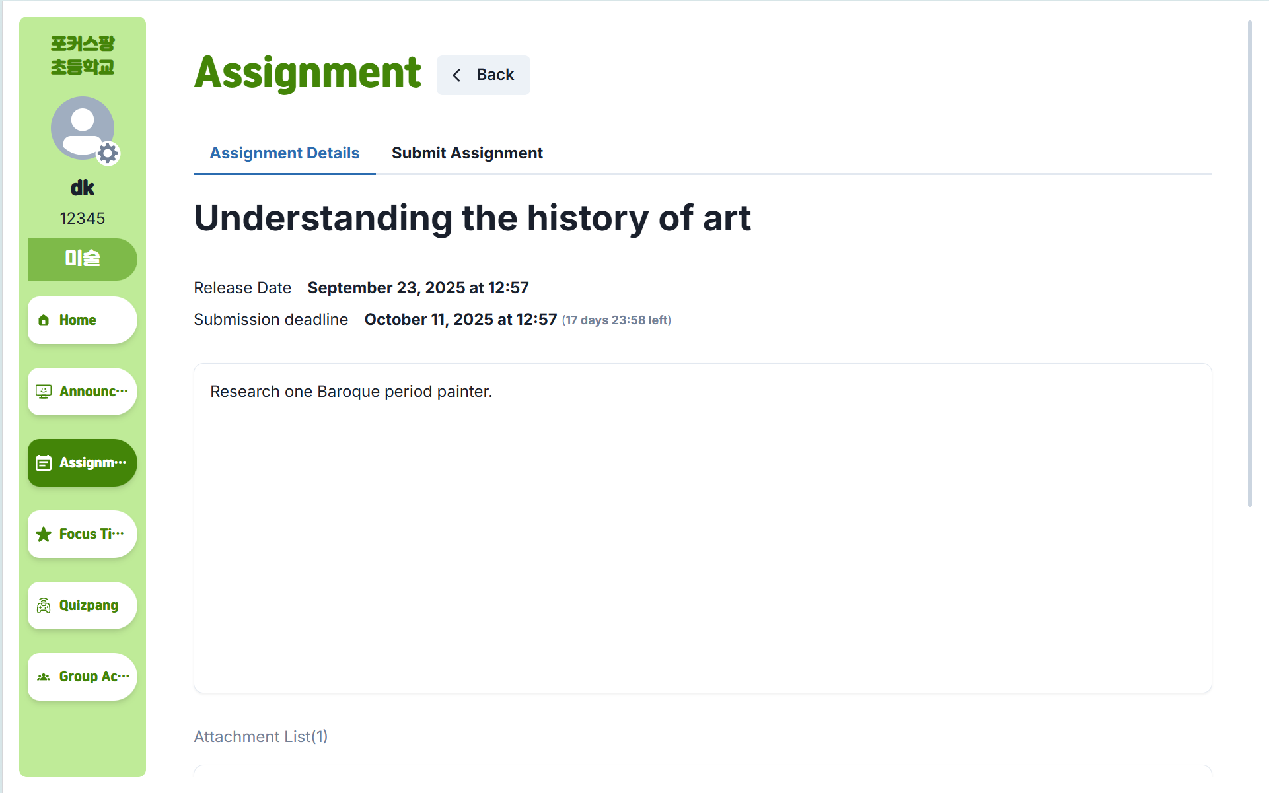Click the user avatar picture
The width and height of the screenshot is (1269, 793).
coord(81,127)
